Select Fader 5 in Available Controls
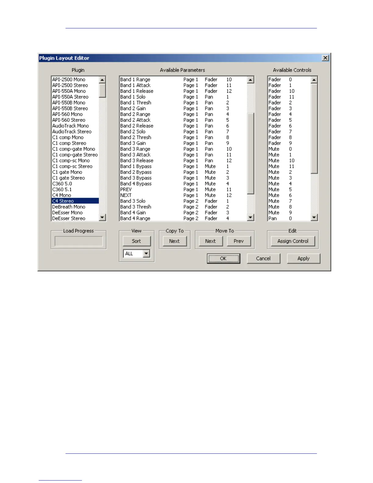The image size is (373, 483). pyautogui.click(x=289, y=120)
